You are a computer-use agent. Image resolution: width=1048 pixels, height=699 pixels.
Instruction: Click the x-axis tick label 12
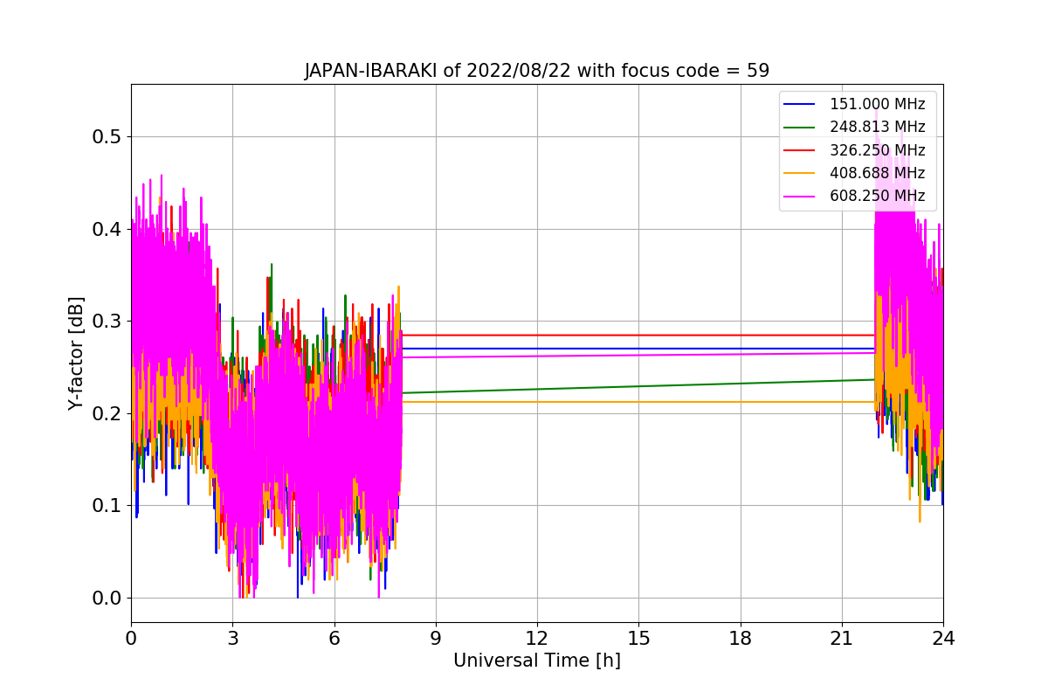pyautogui.click(x=537, y=638)
